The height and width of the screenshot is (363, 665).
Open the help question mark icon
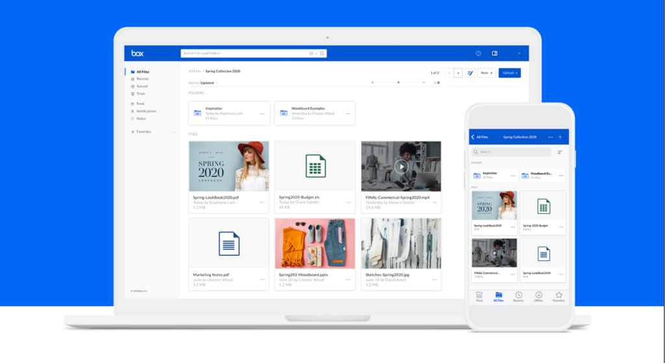pyautogui.click(x=479, y=53)
